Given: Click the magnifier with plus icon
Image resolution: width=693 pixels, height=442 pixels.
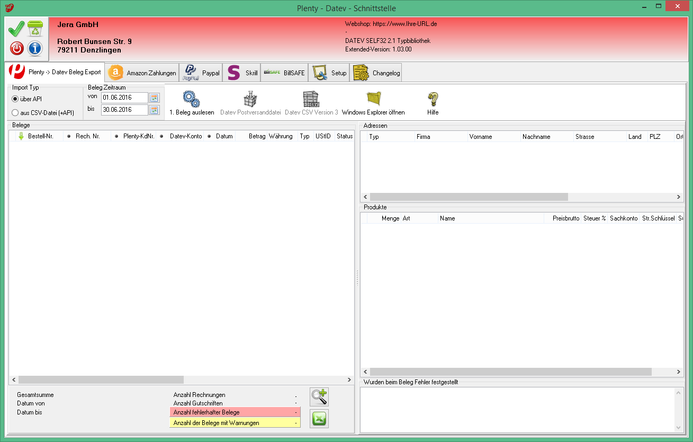Looking at the screenshot, I should (319, 397).
